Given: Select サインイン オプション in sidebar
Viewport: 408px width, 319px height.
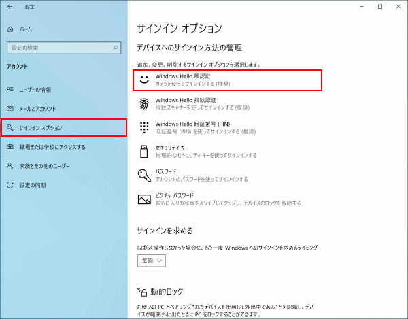Looking at the screenshot, I should [x=64, y=127].
